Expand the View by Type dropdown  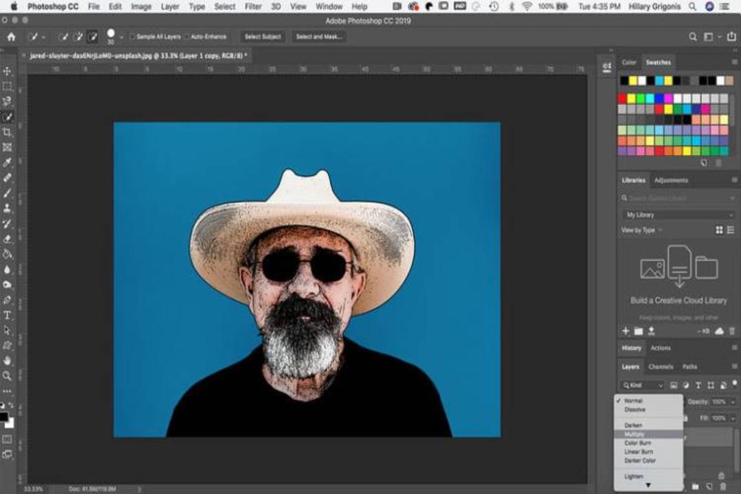click(642, 231)
